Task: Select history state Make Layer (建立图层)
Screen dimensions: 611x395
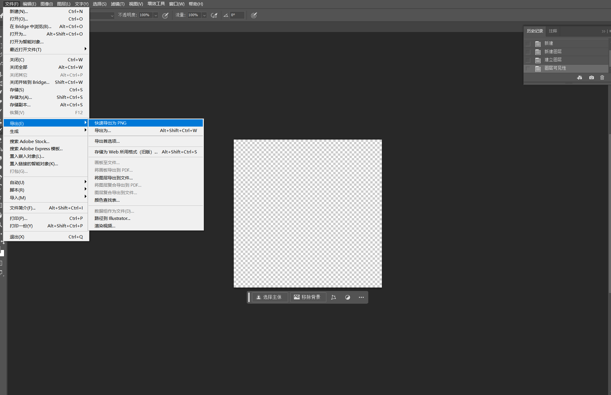Action: (x=566, y=60)
